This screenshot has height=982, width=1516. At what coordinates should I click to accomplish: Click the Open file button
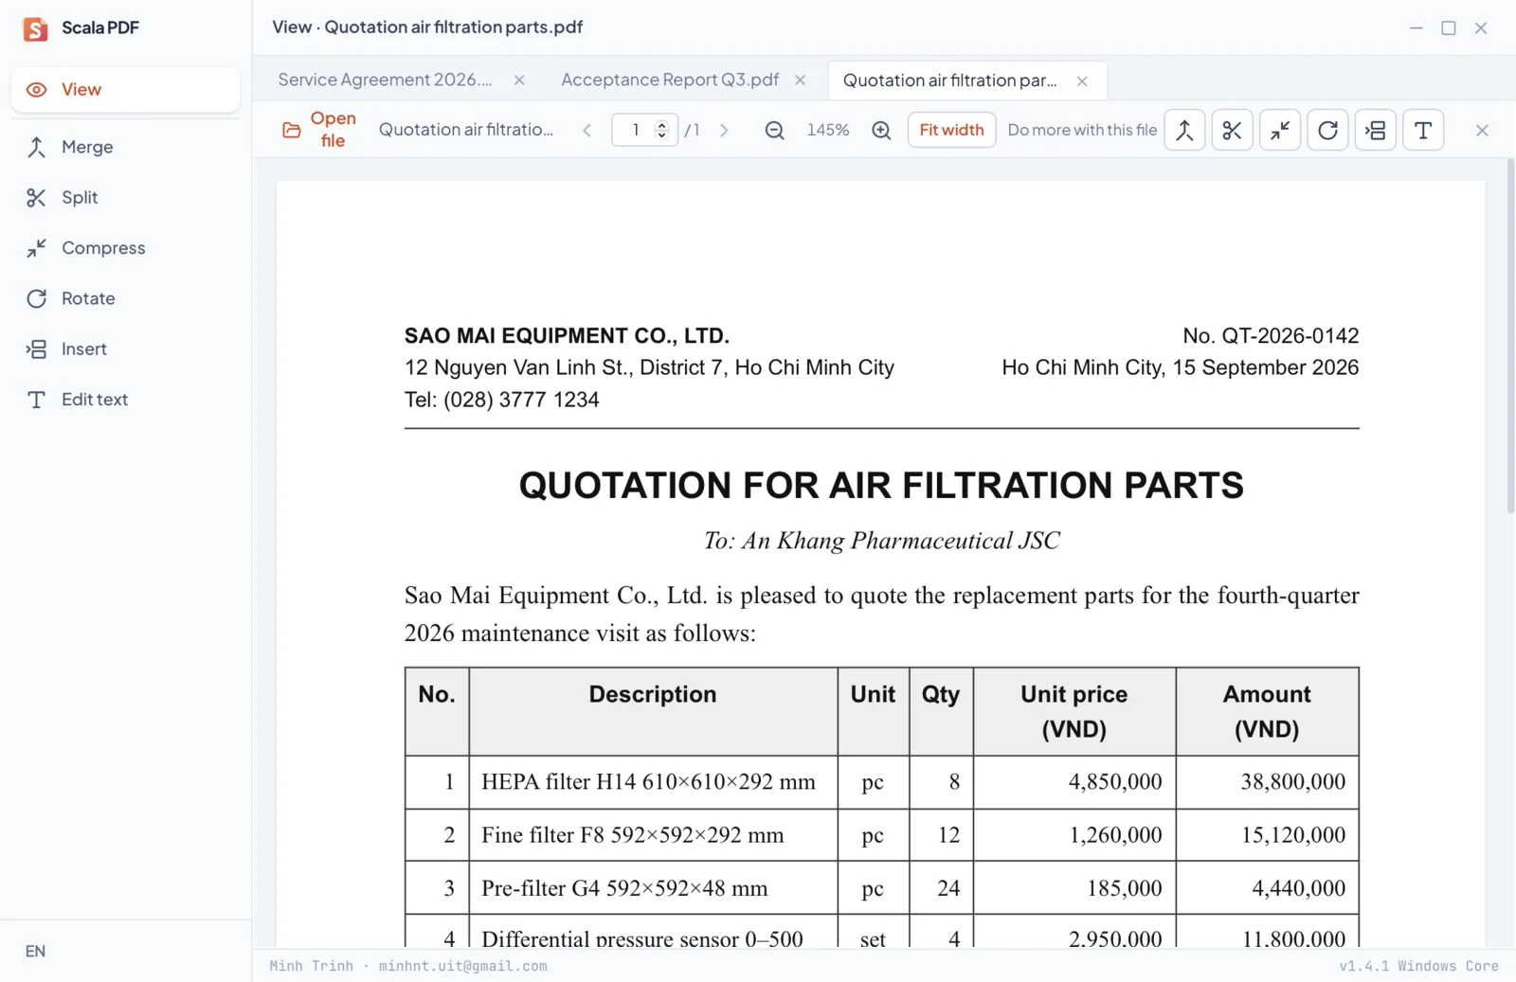(x=319, y=130)
